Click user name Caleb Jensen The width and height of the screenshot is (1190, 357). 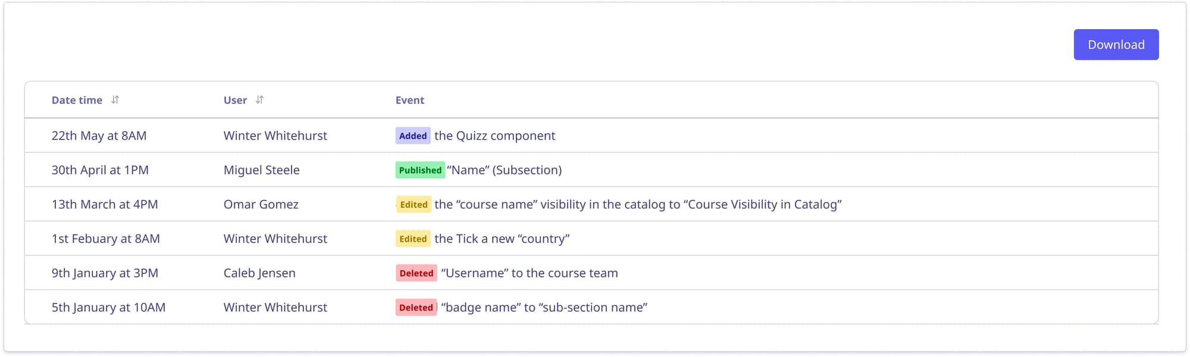tap(259, 274)
